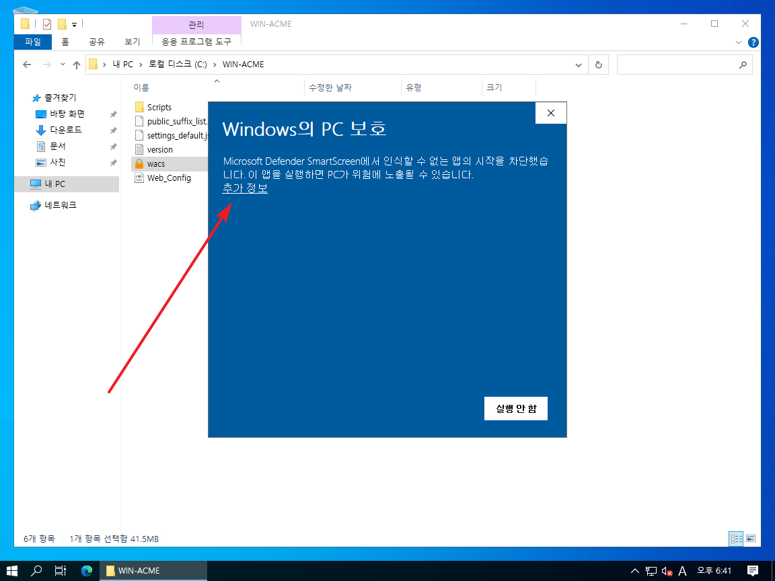Select 네트워크 in navigation pane
The image size is (775, 581).
[61, 205]
